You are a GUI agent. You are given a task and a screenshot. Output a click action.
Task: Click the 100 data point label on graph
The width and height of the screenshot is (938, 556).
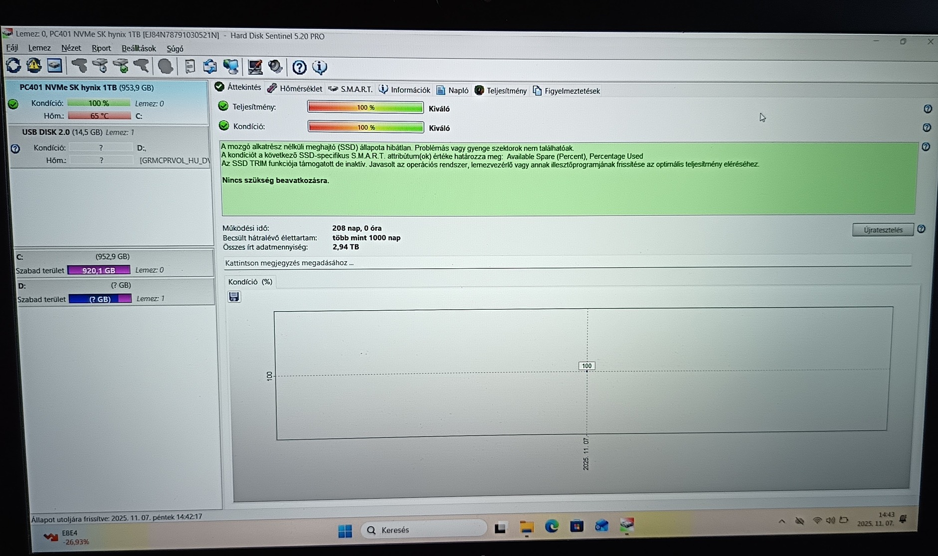586,366
